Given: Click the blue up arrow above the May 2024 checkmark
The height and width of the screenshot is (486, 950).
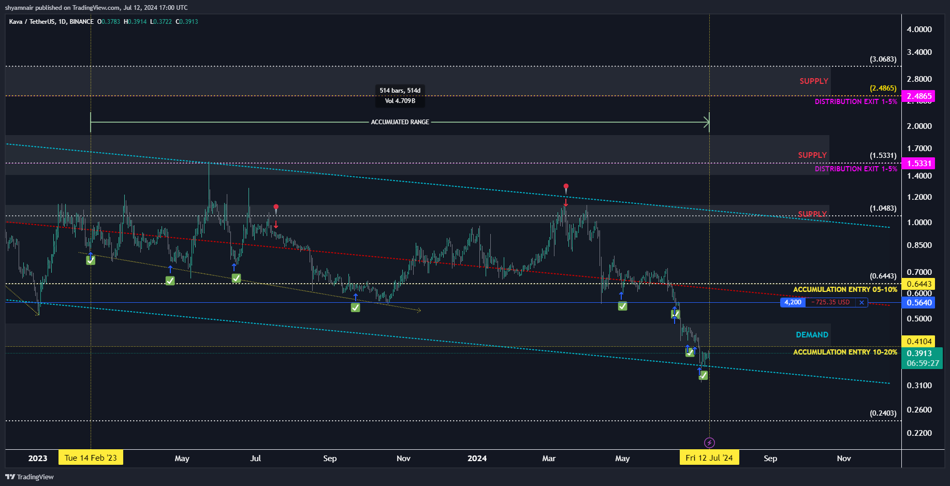Looking at the screenshot, I should (621, 296).
